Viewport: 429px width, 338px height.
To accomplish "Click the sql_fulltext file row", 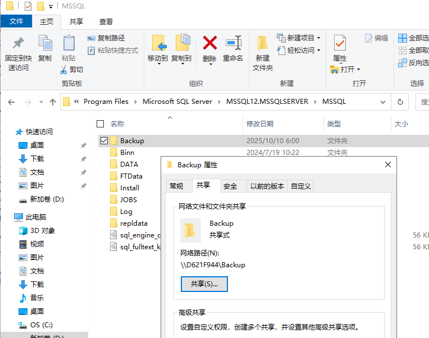I will 135,247.
